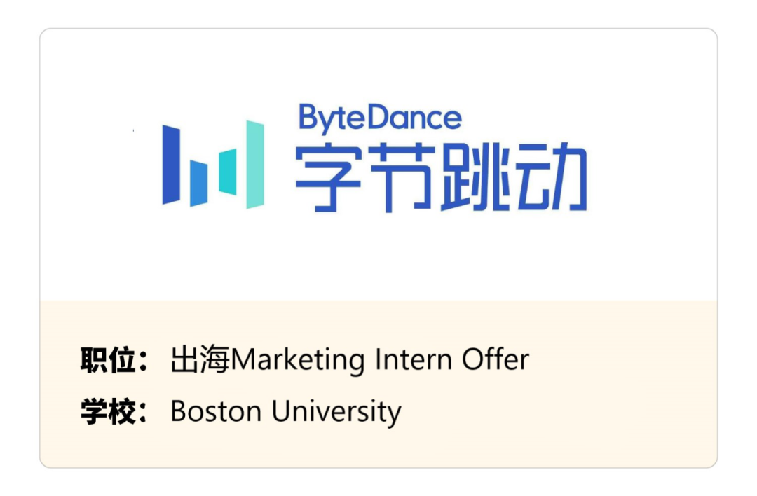Click the short blue second logo bar
Viewport: 757px width, 496px height.
198,184
